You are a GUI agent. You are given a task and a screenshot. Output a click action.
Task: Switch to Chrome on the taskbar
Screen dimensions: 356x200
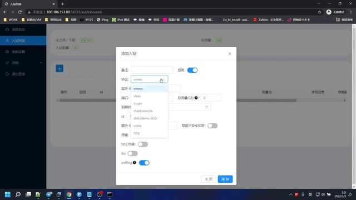tap(69, 194)
